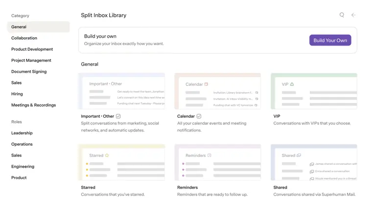372x207 pixels.
Task: Click 'Conversations that you've starred.' description
Action: (113, 194)
